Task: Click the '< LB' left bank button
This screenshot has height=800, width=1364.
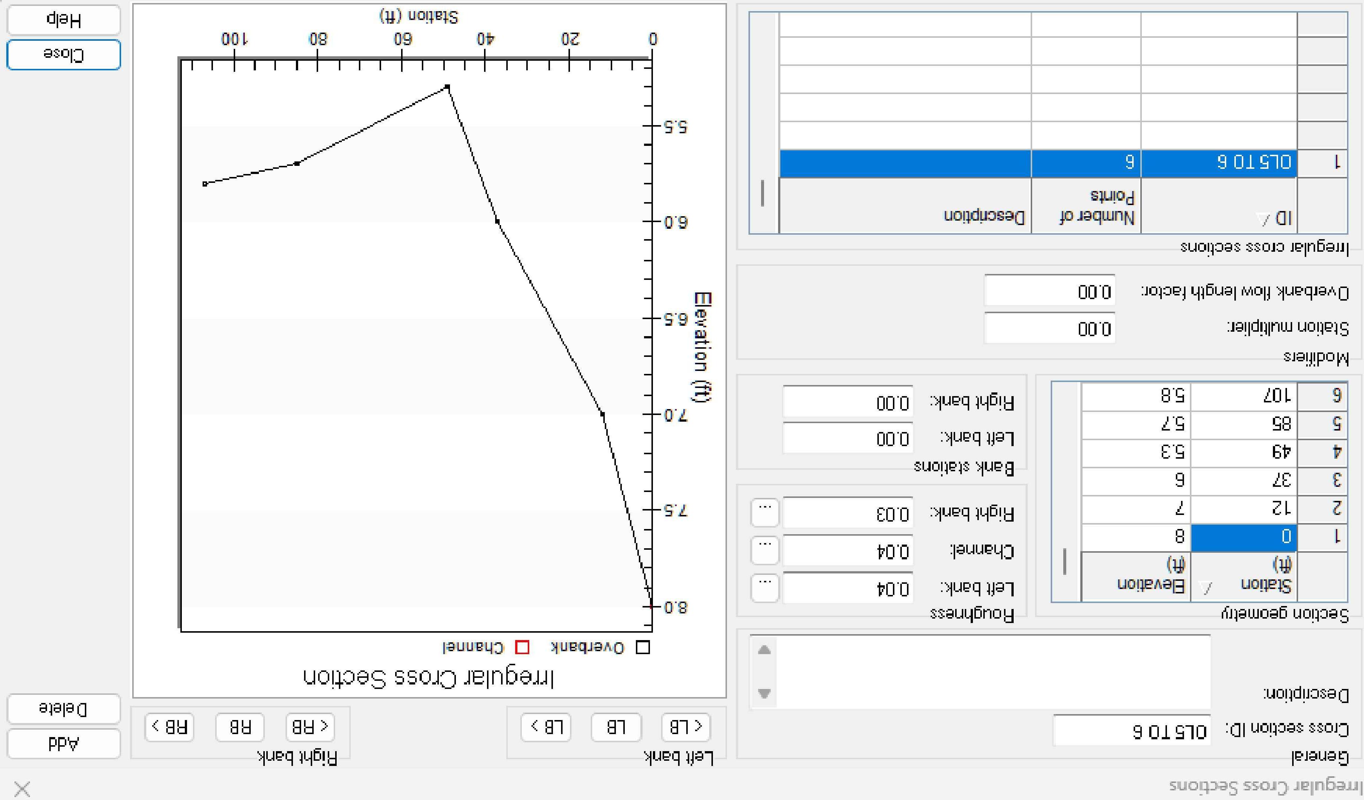Action: [686, 726]
